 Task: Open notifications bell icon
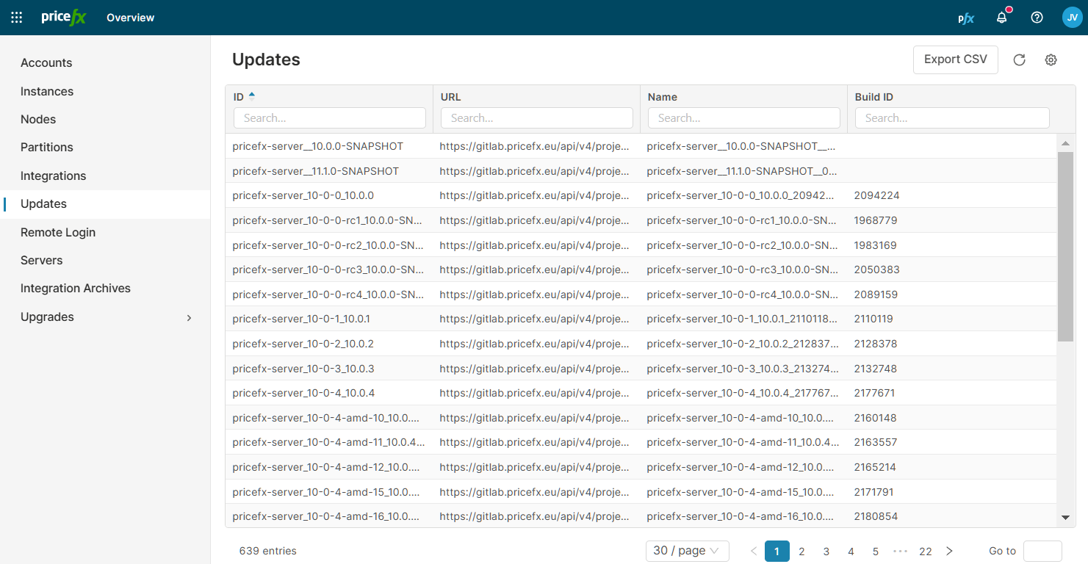[1001, 18]
